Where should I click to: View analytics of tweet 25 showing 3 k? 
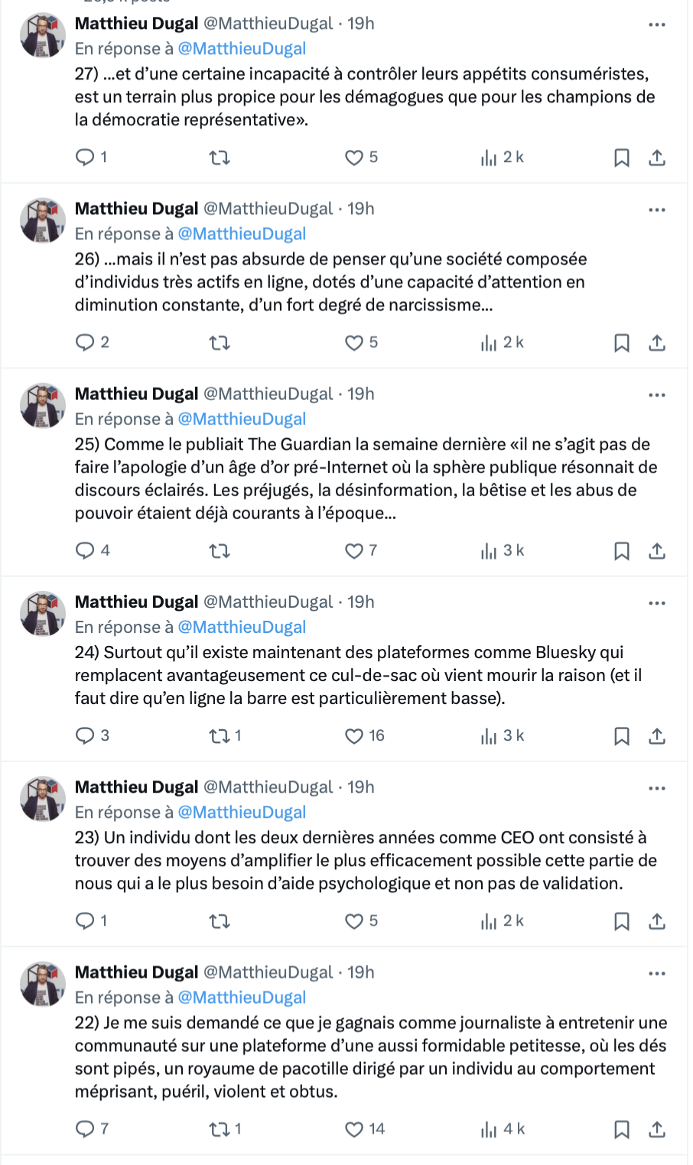(x=503, y=550)
